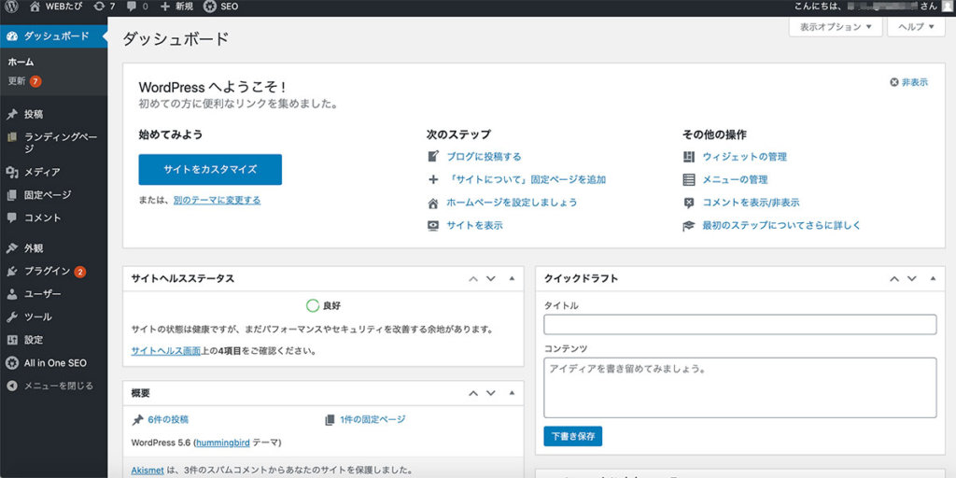The width and height of the screenshot is (956, 478).
Task: Collapse the sidebar with メニューを閉じる
Action: click(58, 385)
